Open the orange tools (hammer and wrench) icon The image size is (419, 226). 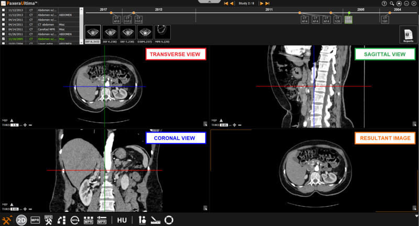tap(7, 220)
